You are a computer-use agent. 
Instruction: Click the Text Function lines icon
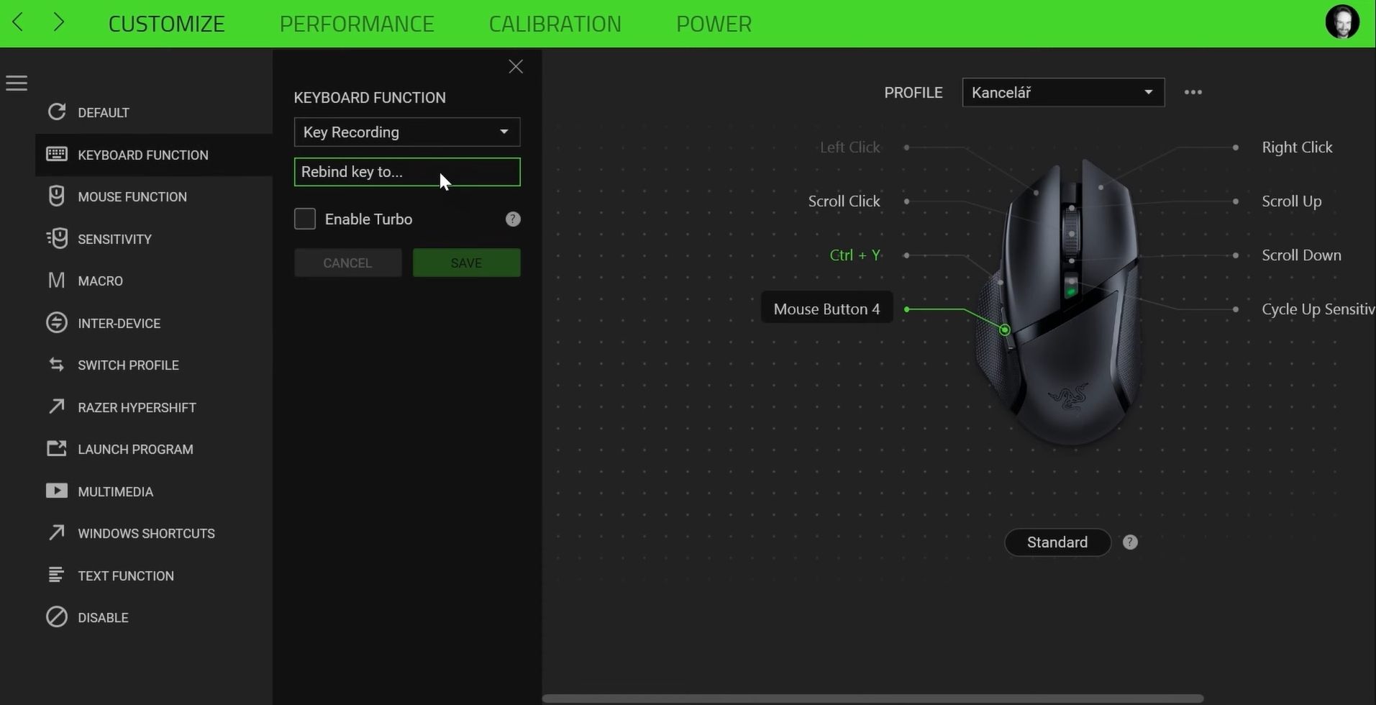(57, 575)
